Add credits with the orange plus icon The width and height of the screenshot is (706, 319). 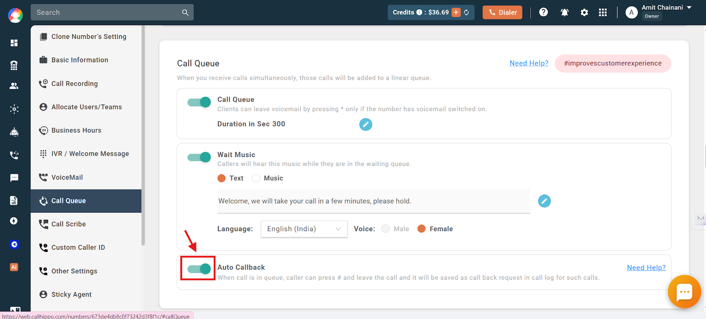456,12
